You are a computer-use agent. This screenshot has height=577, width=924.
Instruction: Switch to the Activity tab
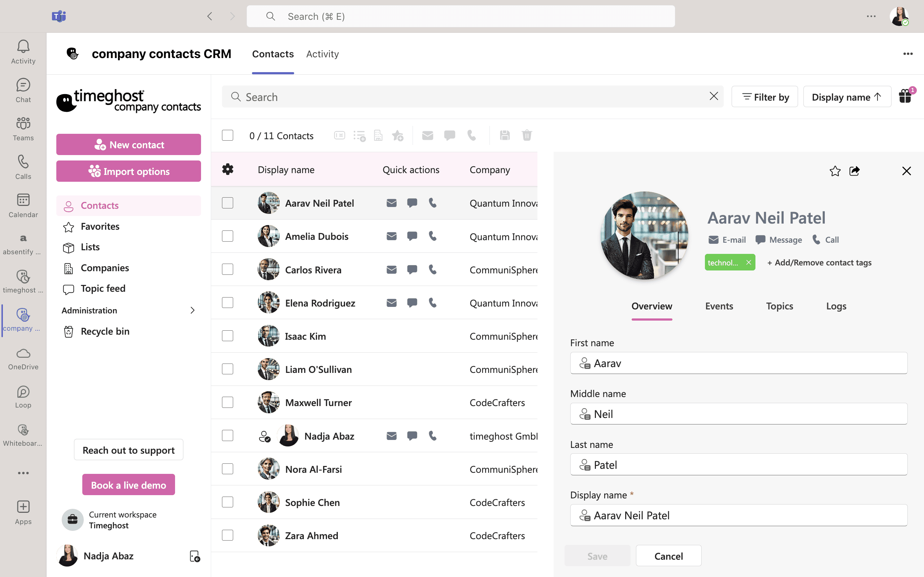point(322,54)
